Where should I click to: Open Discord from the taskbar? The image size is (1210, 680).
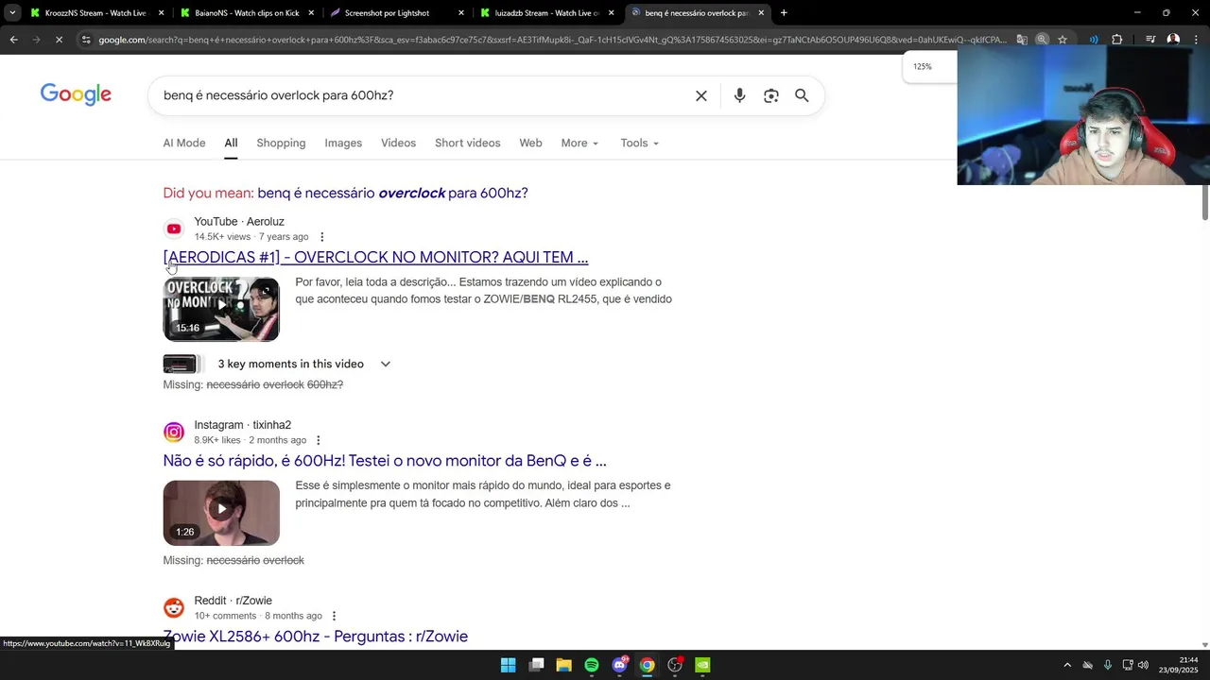[619, 665]
